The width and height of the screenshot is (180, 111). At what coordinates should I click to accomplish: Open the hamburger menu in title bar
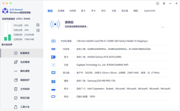(164, 4)
